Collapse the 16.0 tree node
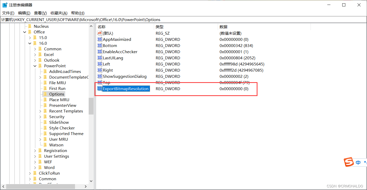367x190 pixels. (30, 43)
